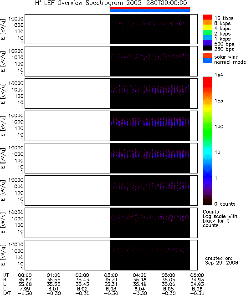Click the orange time marker in the top panel
The width and height of the screenshot is (246, 295).
coord(147,43)
